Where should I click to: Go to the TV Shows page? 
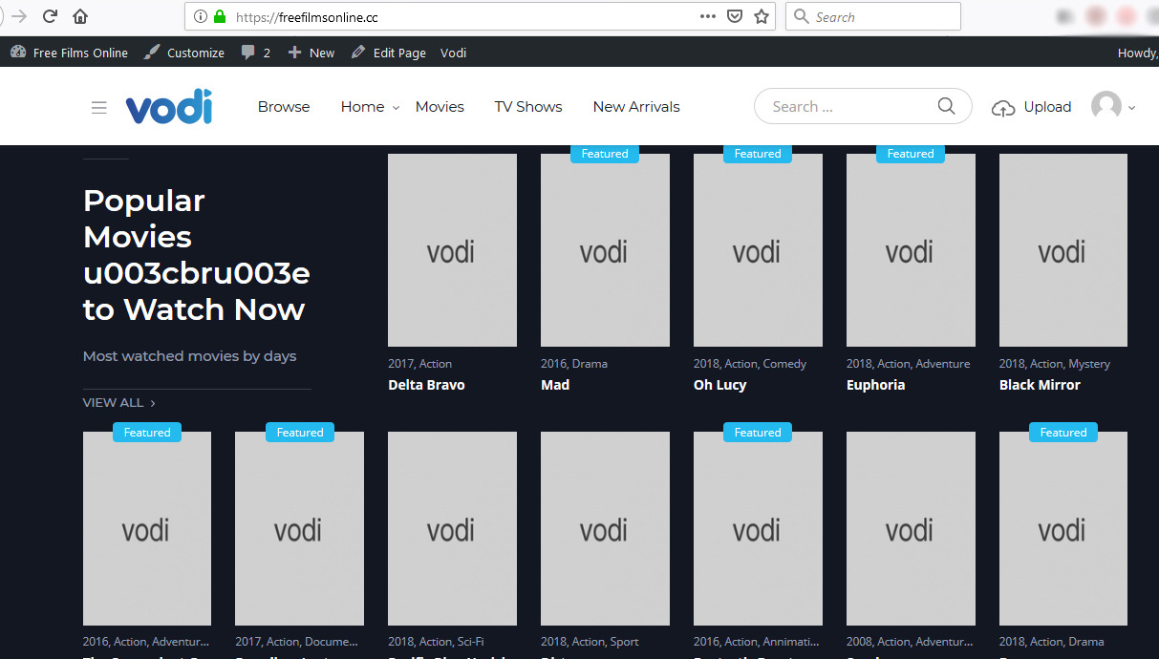(x=528, y=107)
